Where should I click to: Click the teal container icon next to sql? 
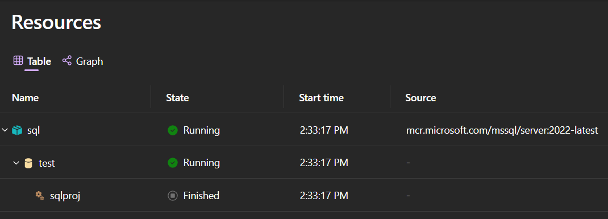(x=17, y=130)
